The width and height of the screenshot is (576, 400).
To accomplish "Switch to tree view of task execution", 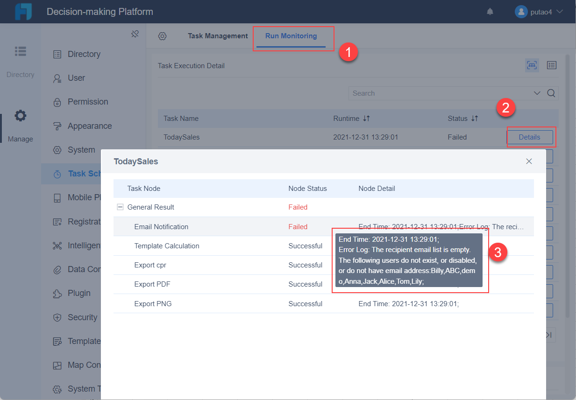I will point(532,65).
